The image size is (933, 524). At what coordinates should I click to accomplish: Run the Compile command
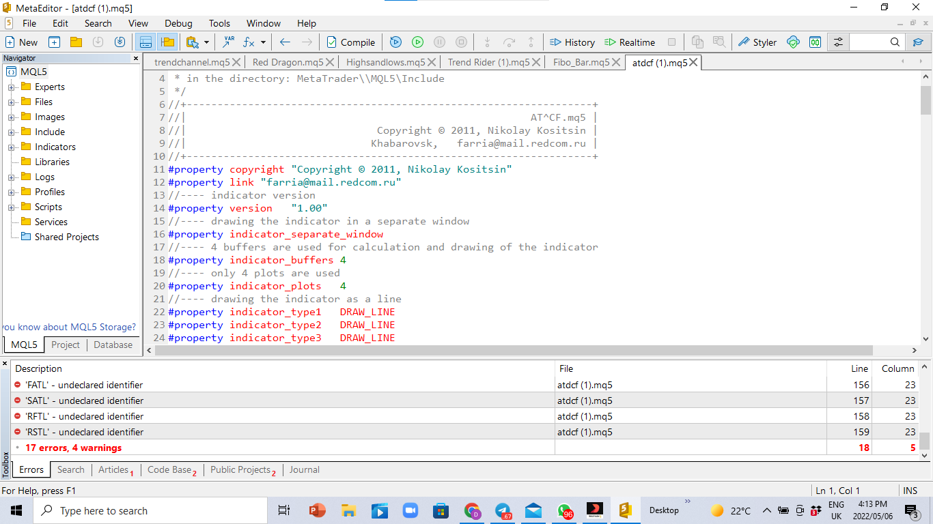click(x=350, y=42)
